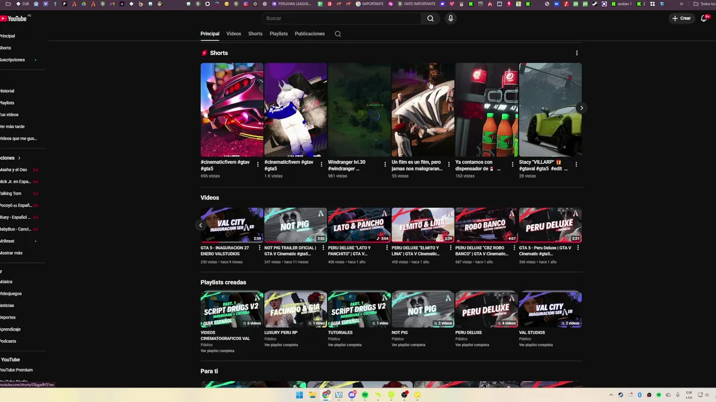Play the Windranger lvl.30 short thumbnail
The image size is (716, 402).
point(359,109)
